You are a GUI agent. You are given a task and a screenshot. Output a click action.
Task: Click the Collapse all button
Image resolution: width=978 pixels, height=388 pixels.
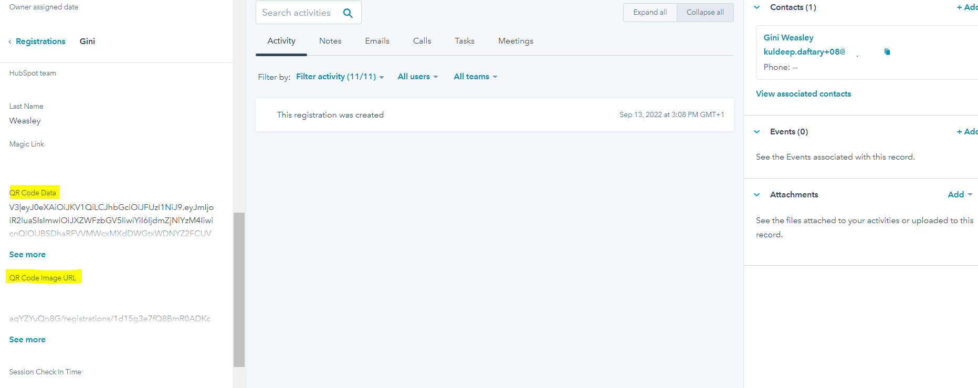pos(705,12)
